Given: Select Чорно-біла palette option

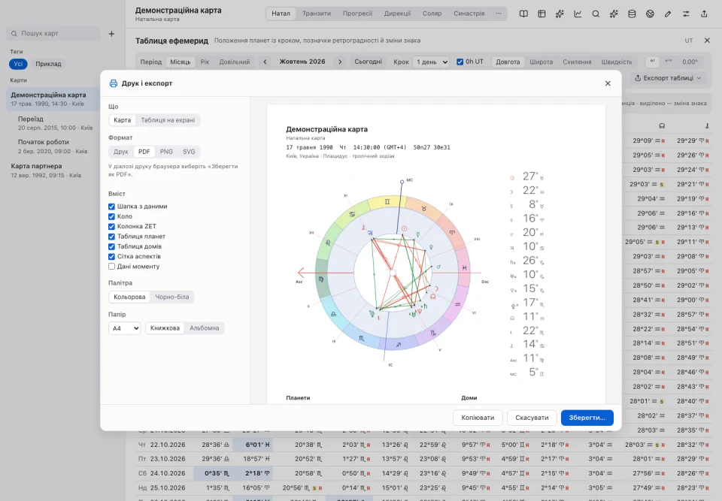Looking at the screenshot, I should tap(171, 297).
